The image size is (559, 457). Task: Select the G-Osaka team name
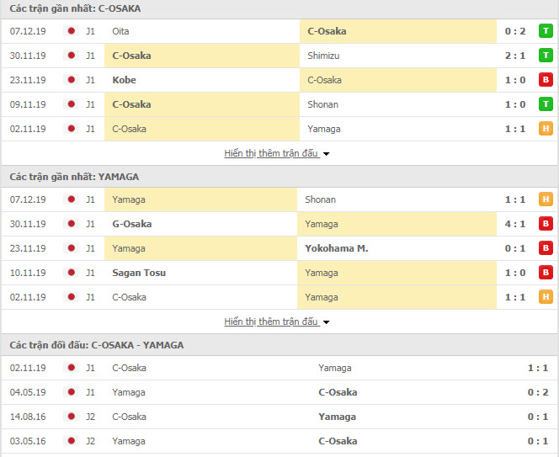[x=132, y=224]
